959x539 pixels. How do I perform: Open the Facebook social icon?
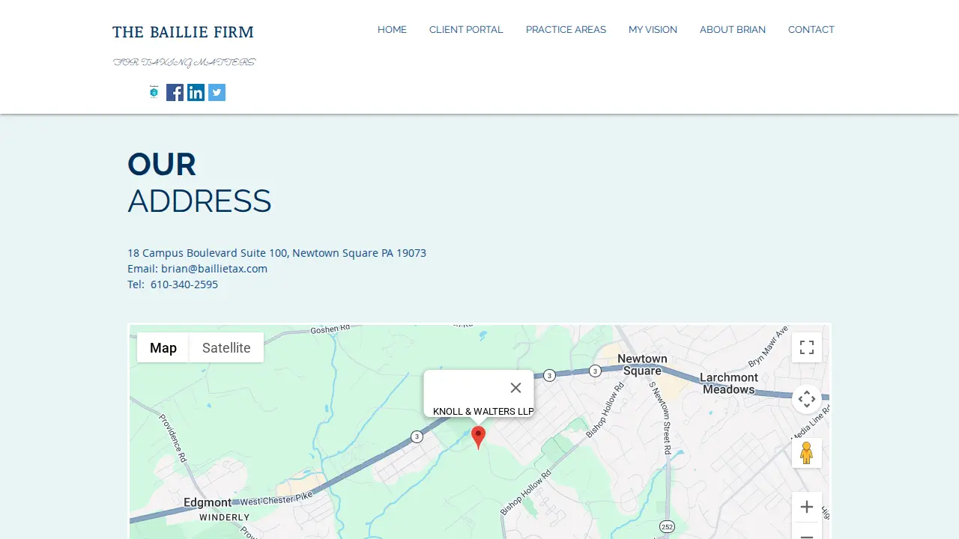coord(175,92)
